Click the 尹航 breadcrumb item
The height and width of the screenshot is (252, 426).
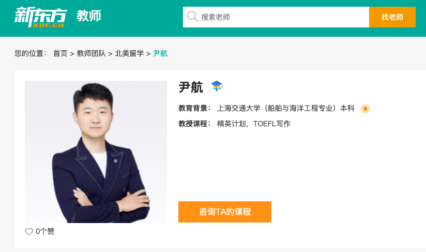coord(160,53)
